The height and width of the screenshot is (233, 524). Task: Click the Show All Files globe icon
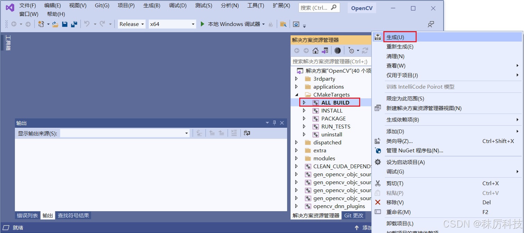point(338,51)
